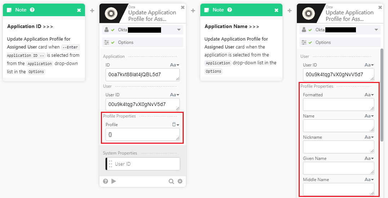
Task: Close the Application ID note
Action: click(x=79, y=10)
